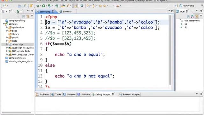Click the web browser globe toolbar icon

[82, 6]
